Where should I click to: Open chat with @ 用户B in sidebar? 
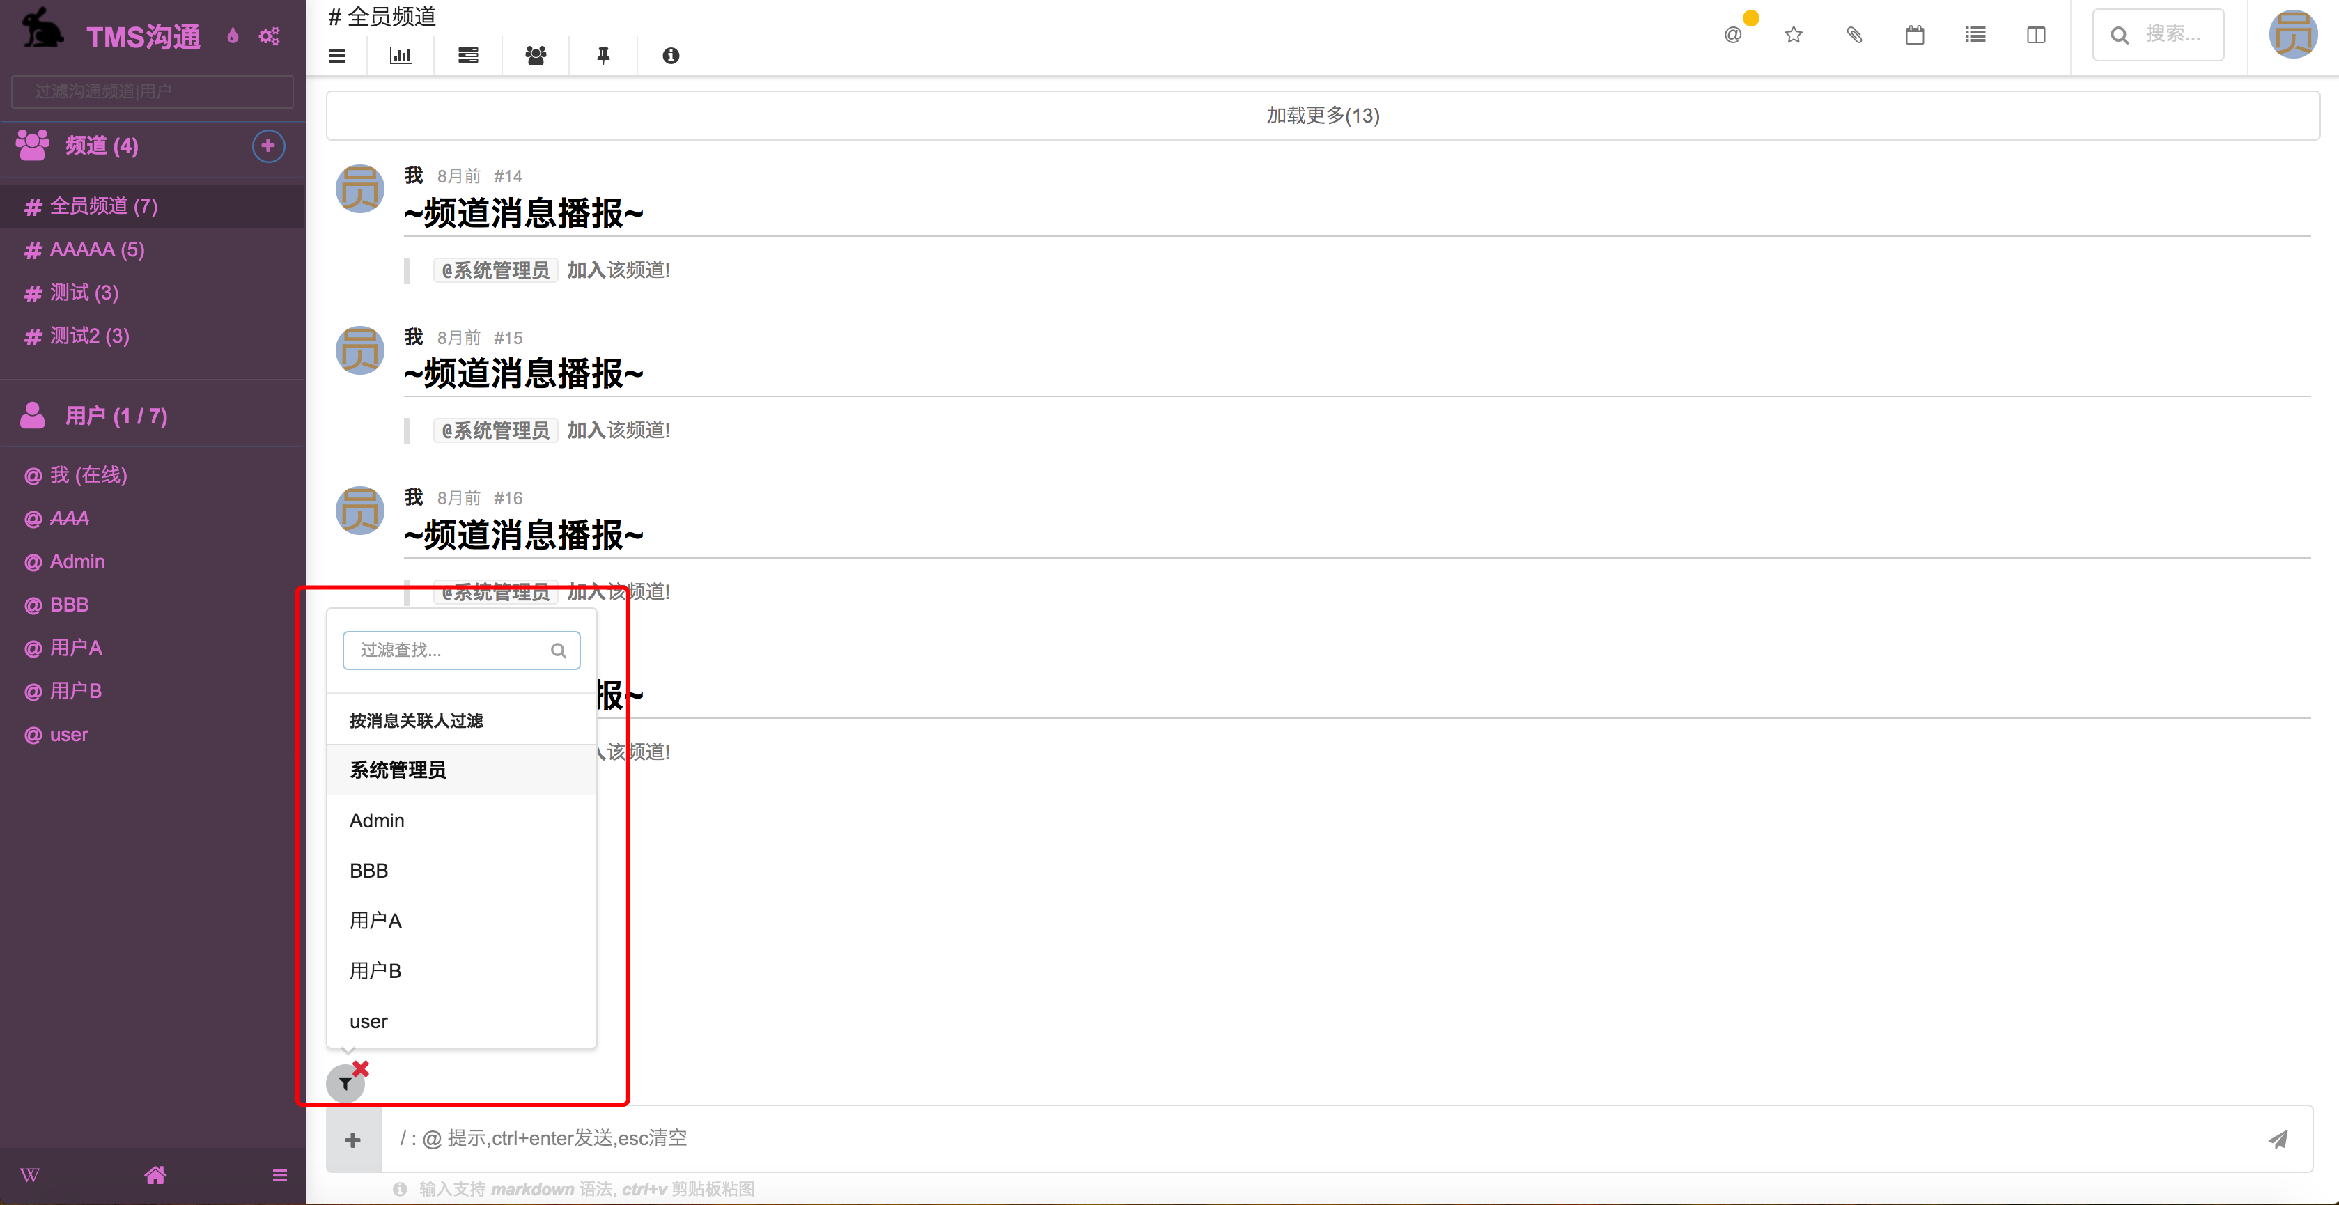coord(153,691)
